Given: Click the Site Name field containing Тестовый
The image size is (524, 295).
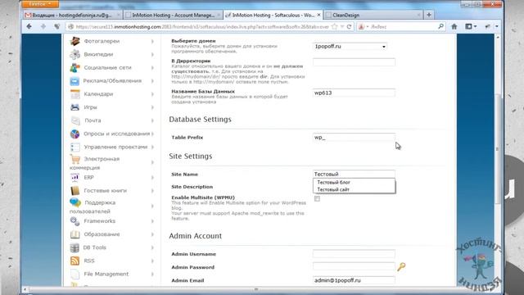Looking at the screenshot, I should pyautogui.click(x=354, y=174).
